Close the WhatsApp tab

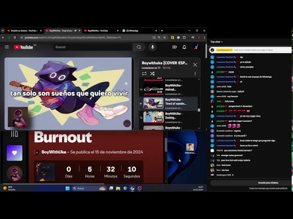156,31
